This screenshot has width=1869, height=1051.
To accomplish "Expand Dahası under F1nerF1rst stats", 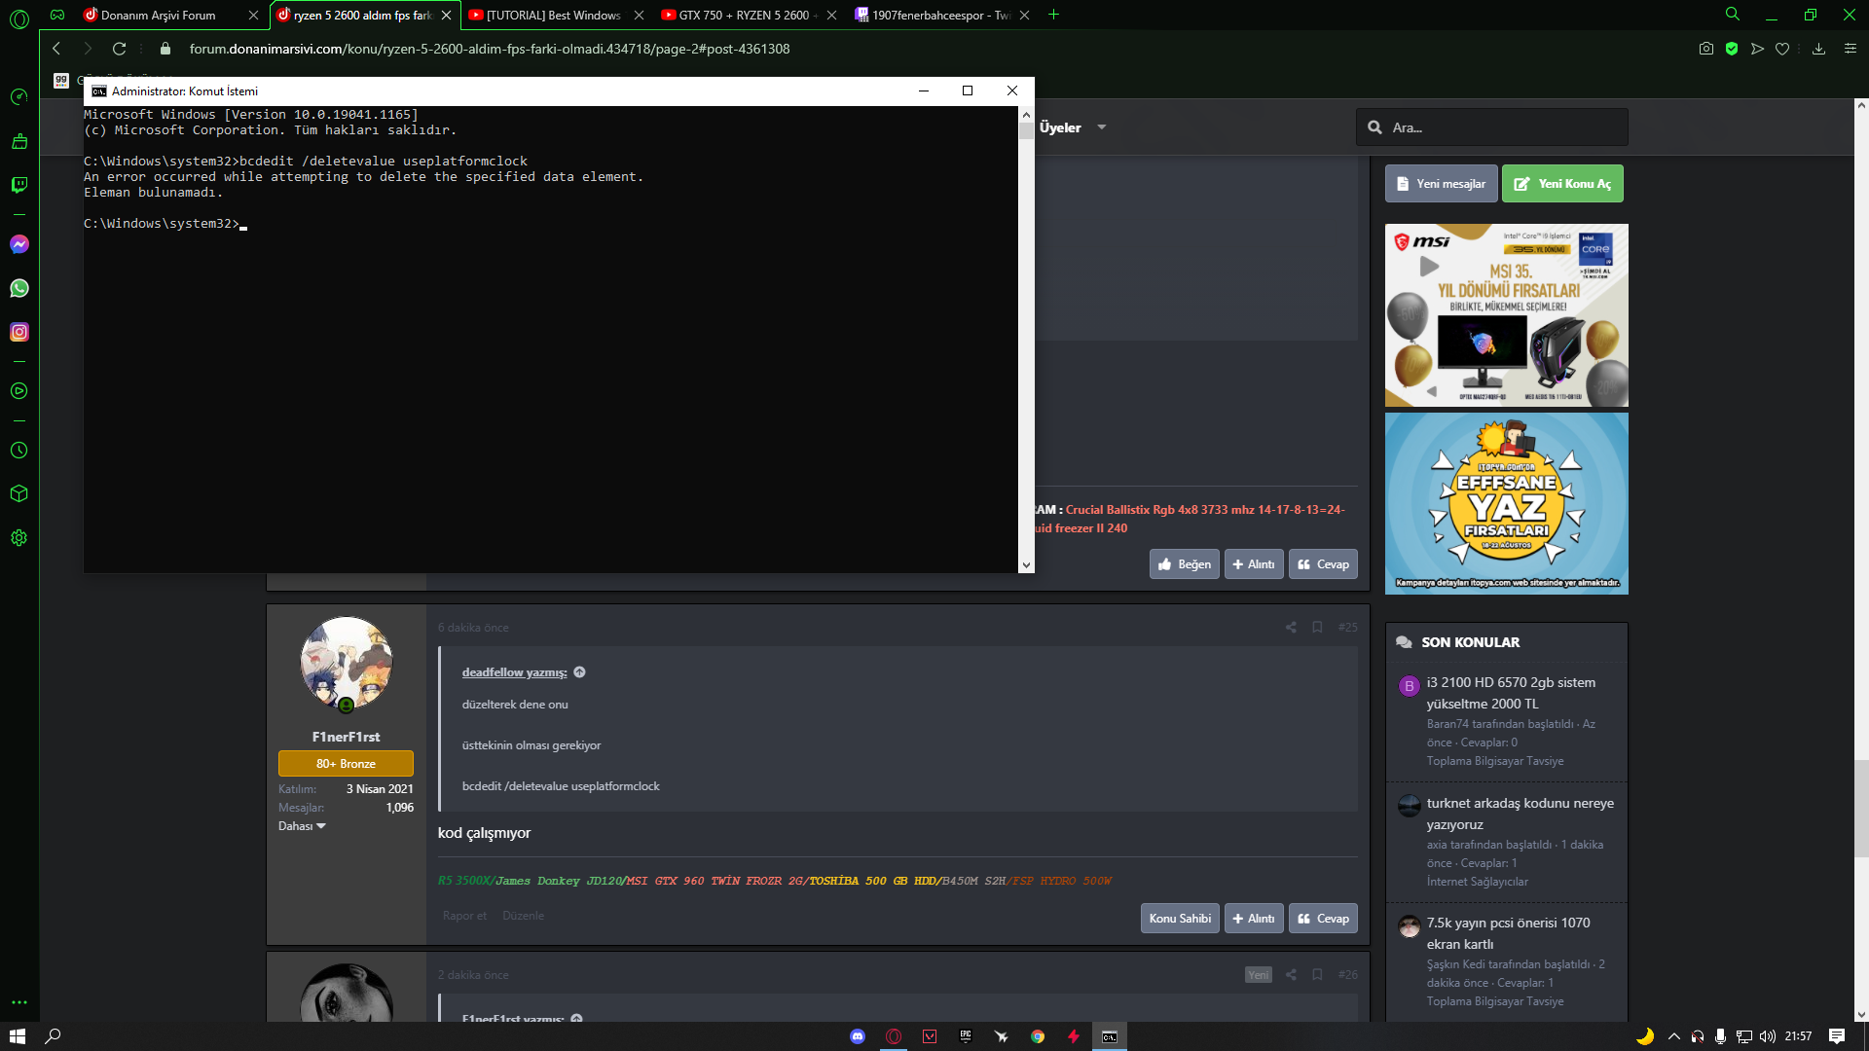I will 302,826.
